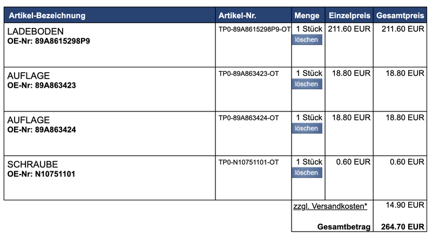Click löschen for the 89A863423 AUFLAGE
This screenshot has height=238, width=432.
tap(307, 84)
